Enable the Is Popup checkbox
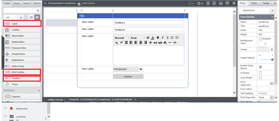Screen dimensions: 279x121 coord(260,73)
